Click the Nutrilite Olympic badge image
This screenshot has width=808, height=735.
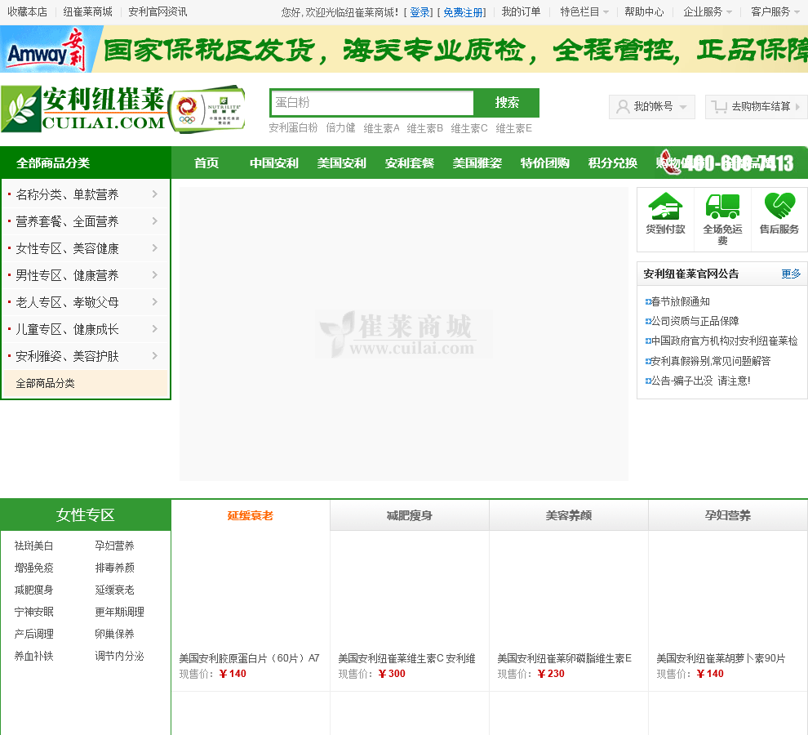(x=207, y=109)
